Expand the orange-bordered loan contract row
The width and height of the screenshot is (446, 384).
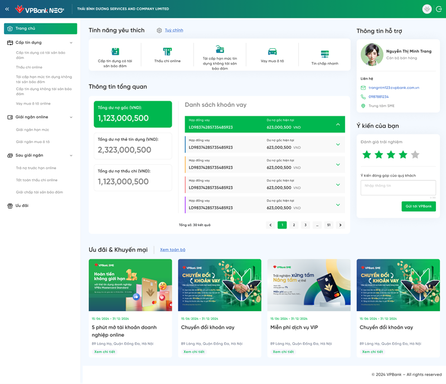338,165
